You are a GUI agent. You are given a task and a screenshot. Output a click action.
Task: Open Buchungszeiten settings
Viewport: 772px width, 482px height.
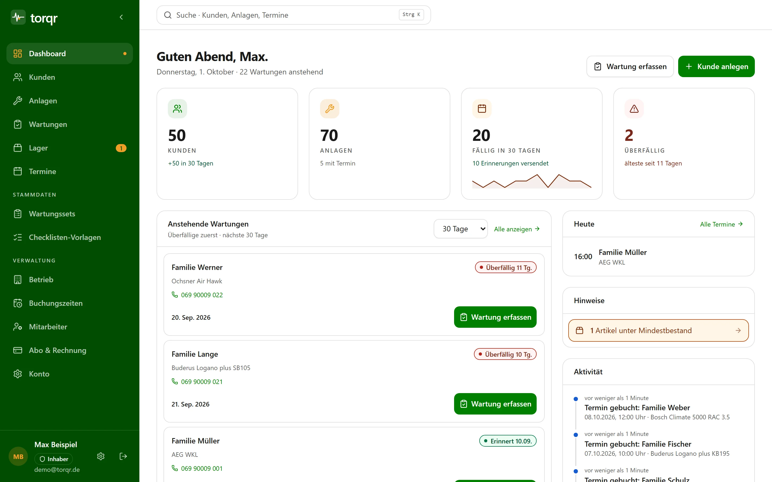pos(69,303)
